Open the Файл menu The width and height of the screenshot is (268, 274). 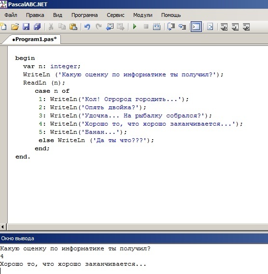[11, 15]
